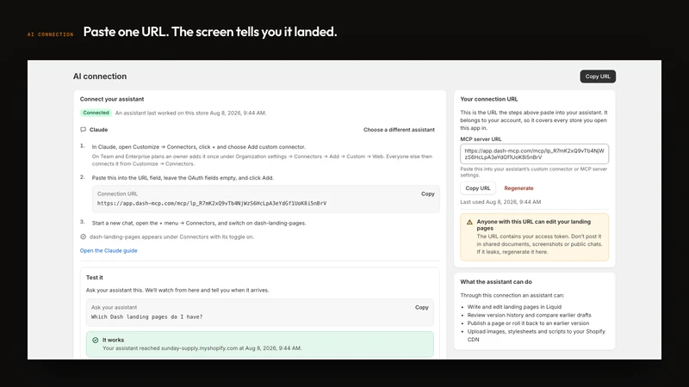Viewport: 689px width, 387px height.
Task: Click the 'Last used Aug 8, 2026, 9:44 AM' text
Action: click(x=500, y=202)
